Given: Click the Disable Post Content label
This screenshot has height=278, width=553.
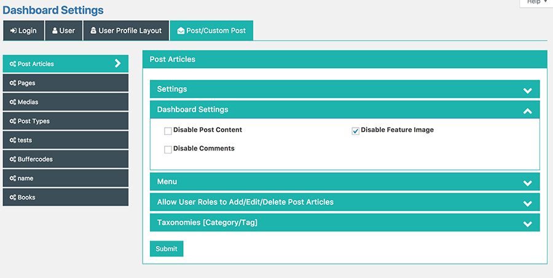Looking at the screenshot, I should point(208,129).
